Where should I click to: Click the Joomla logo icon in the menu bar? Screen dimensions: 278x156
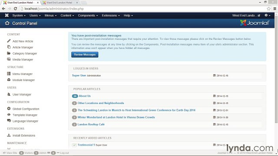point(7,16)
